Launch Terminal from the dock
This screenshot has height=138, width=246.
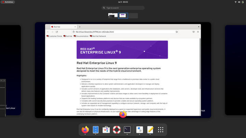click(x=127, y=130)
